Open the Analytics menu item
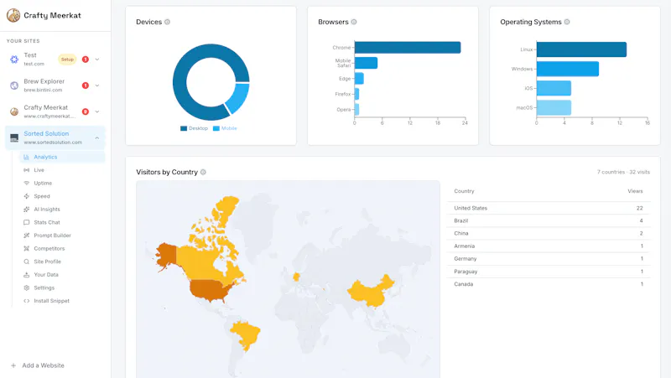The image size is (671, 378). (x=62, y=157)
